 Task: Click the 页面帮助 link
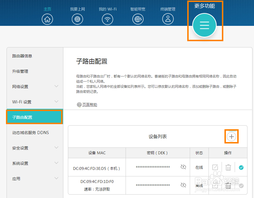click(x=89, y=105)
